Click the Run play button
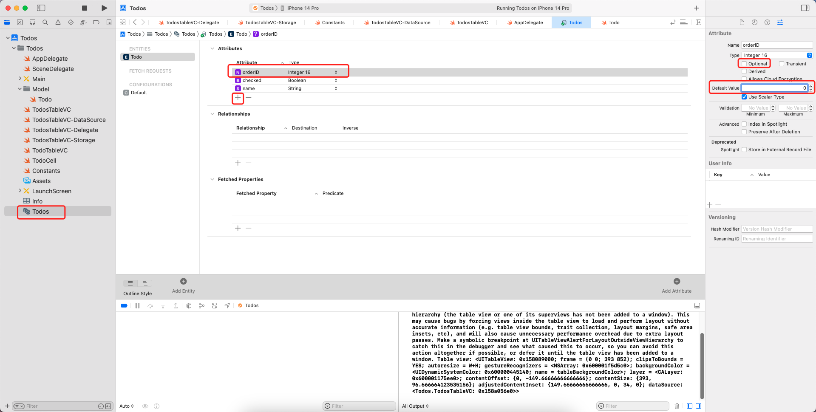Image resolution: width=816 pixels, height=412 pixels. (x=104, y=8)
